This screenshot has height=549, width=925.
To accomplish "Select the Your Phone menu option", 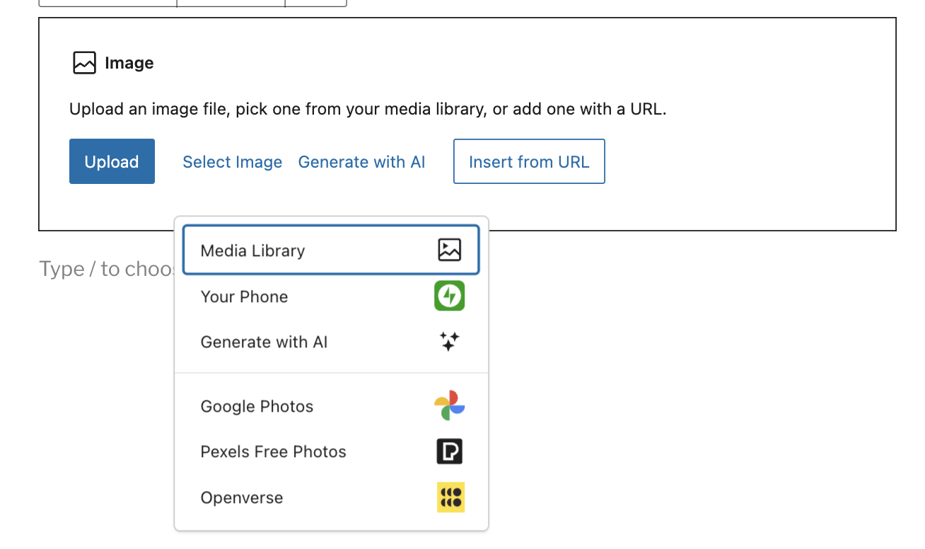I will pyautogui.click(x=245, y=296).
